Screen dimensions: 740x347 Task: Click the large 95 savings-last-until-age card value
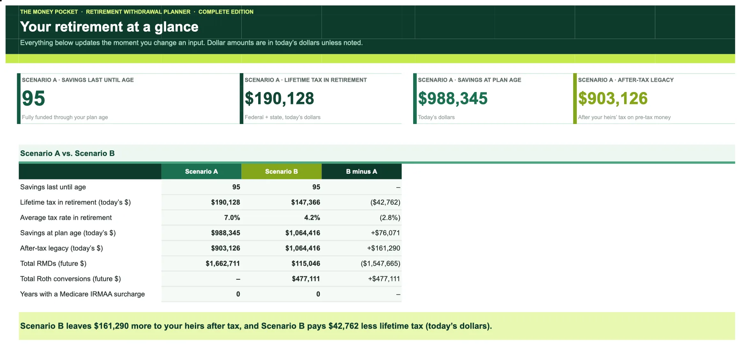click(33, 99)
